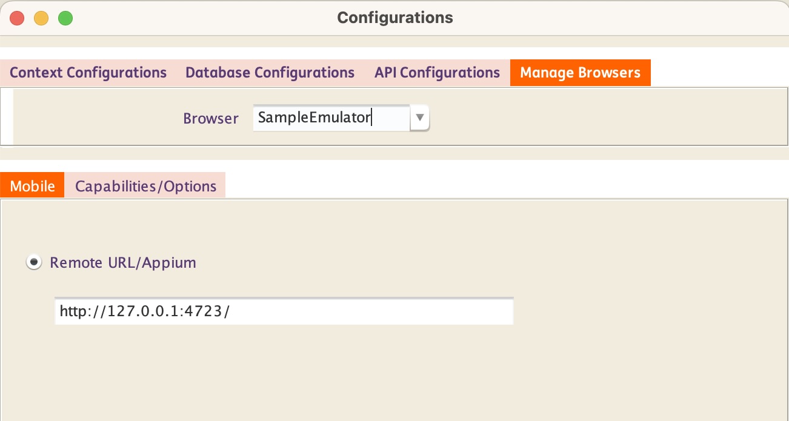This screenshot has width=789, height=421.
Task: Click the blank title bar right of Configurations
Action: 606,18
